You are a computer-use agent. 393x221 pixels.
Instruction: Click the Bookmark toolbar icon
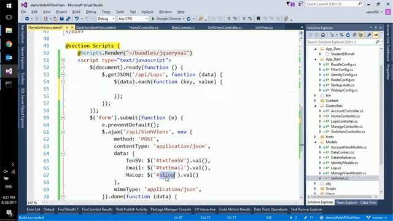[259, 19]
